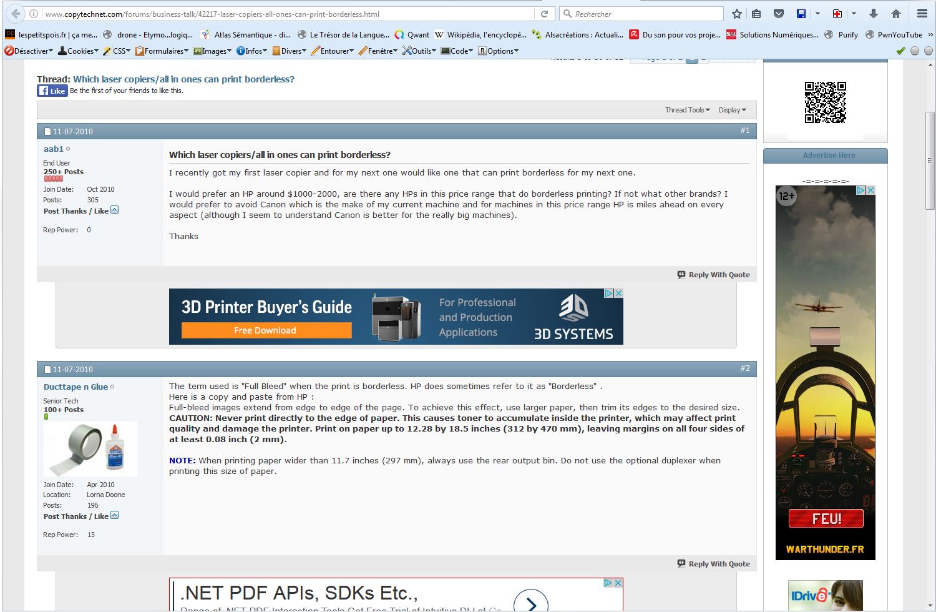Click into the Rechercher search field
Screen dimensions: 936x612
coord(641,14)
